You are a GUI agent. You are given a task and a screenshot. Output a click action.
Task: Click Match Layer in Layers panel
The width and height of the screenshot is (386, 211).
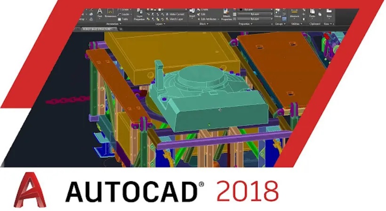point(174,19)
